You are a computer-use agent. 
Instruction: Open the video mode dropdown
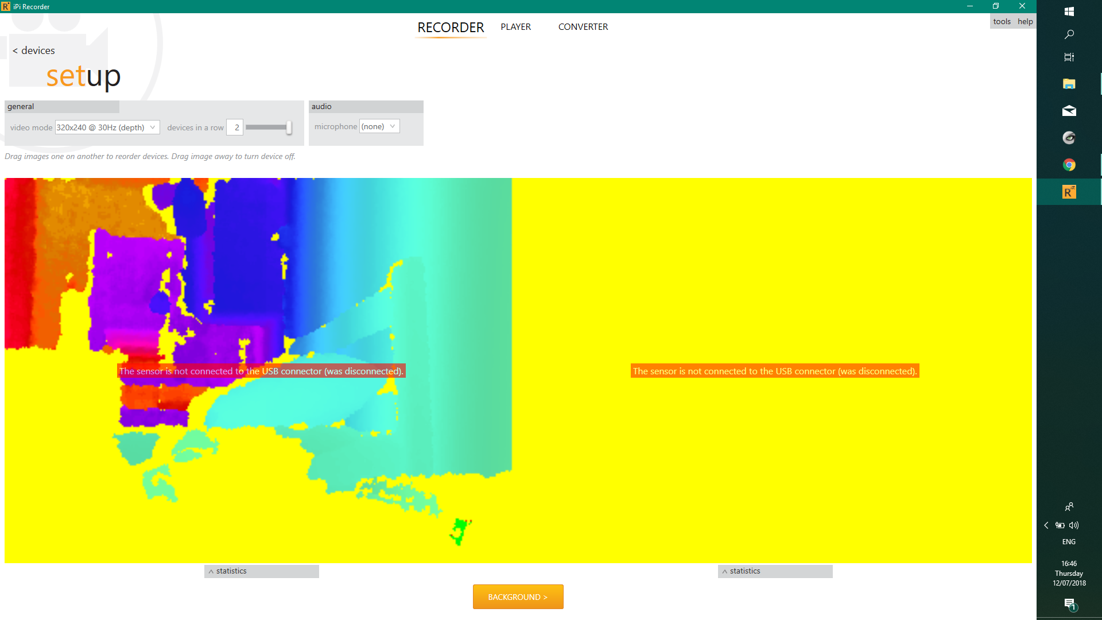point(107,127)
